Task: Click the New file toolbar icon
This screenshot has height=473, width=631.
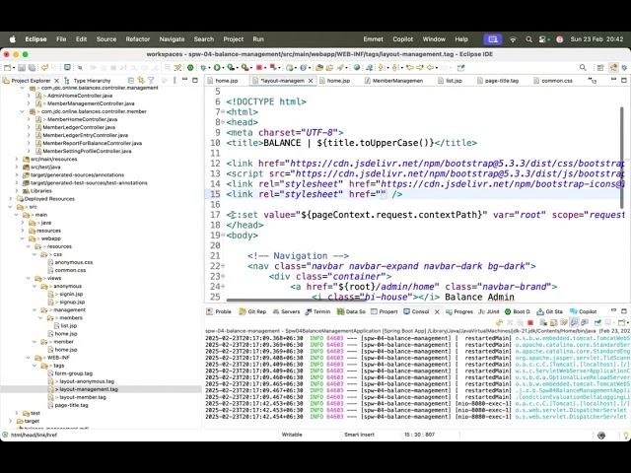Action: click(7, 68)
